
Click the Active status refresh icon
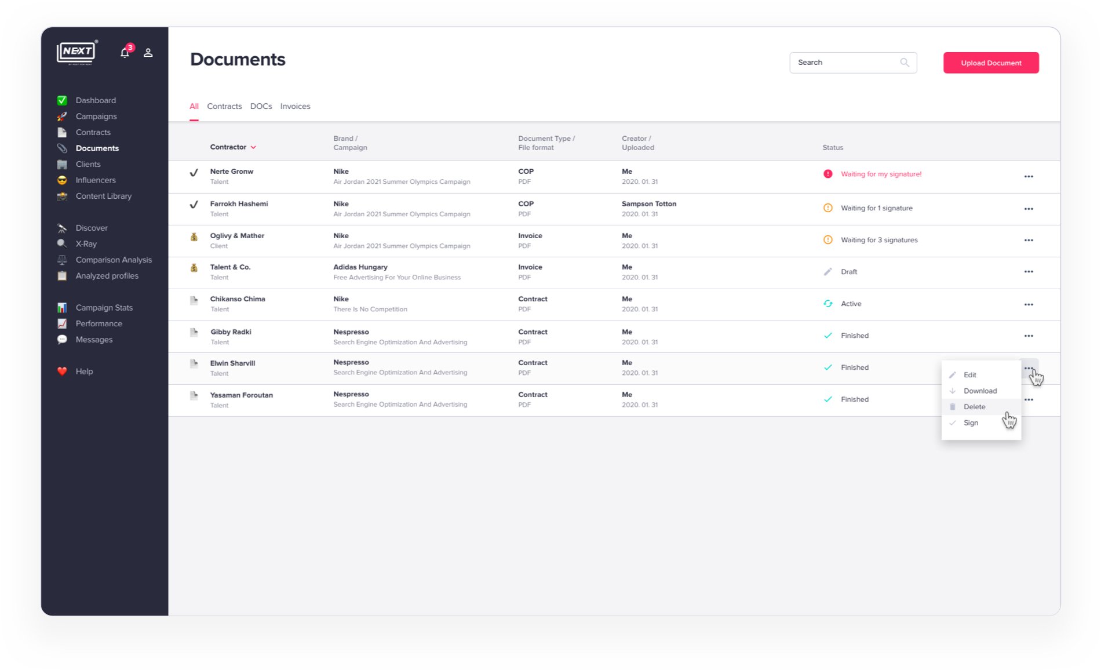[828, 304]
